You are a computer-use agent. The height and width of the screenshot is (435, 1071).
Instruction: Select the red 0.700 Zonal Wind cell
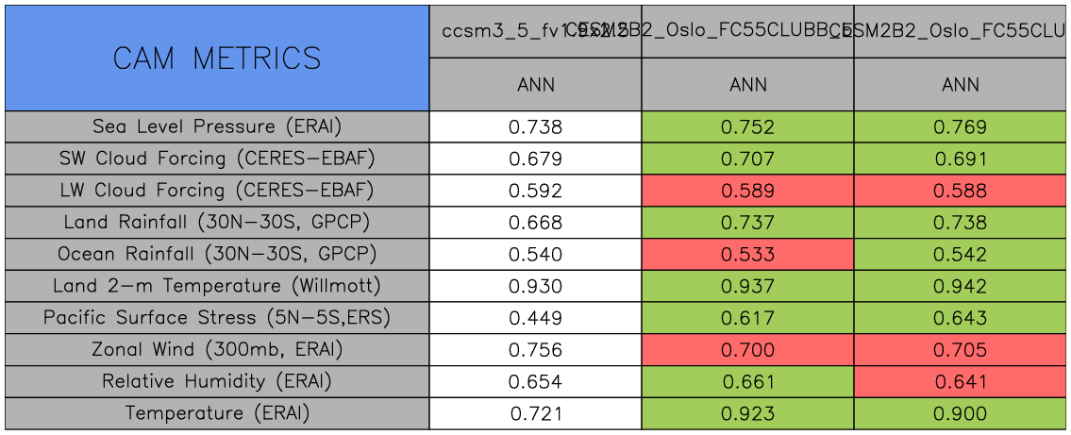click(x=747, y=350)
